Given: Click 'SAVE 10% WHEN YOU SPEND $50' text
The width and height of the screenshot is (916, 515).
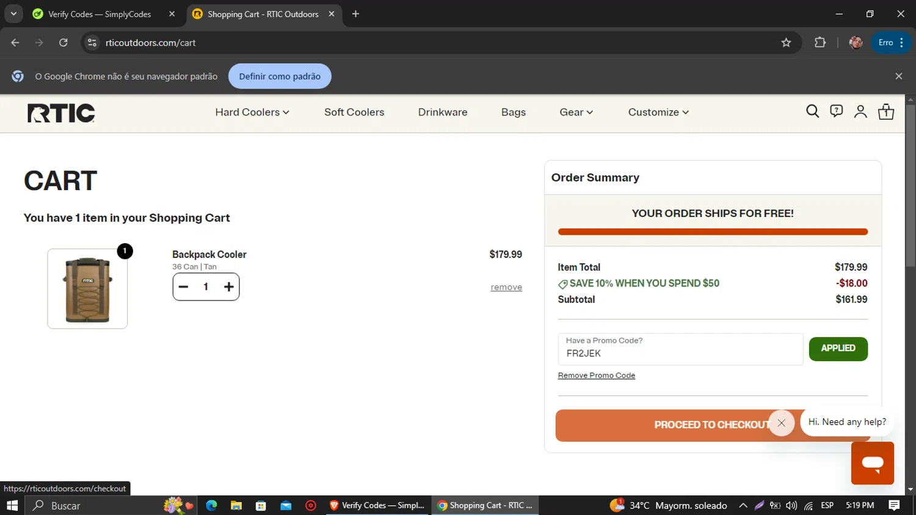Looking at the screenshot, I should pyautogui.click(x=644, y=283).
